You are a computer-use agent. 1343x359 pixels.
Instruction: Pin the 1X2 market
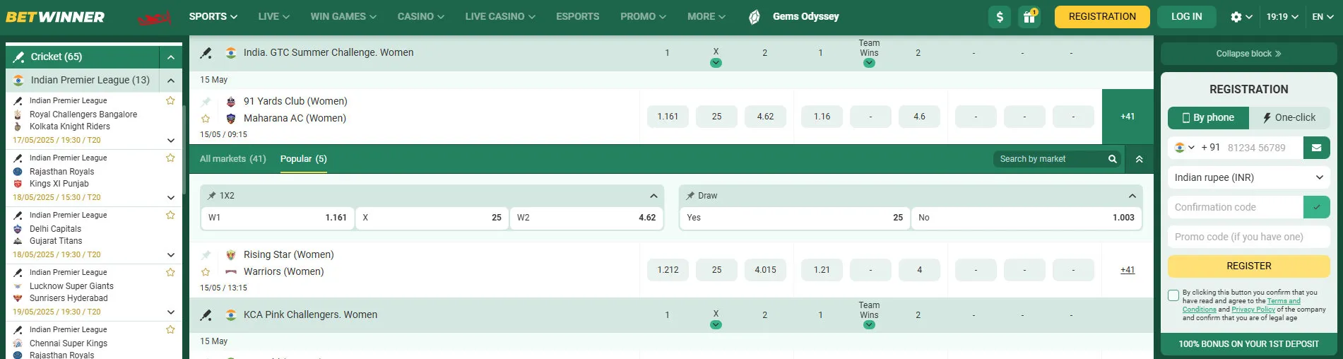(x=211, y=196)
